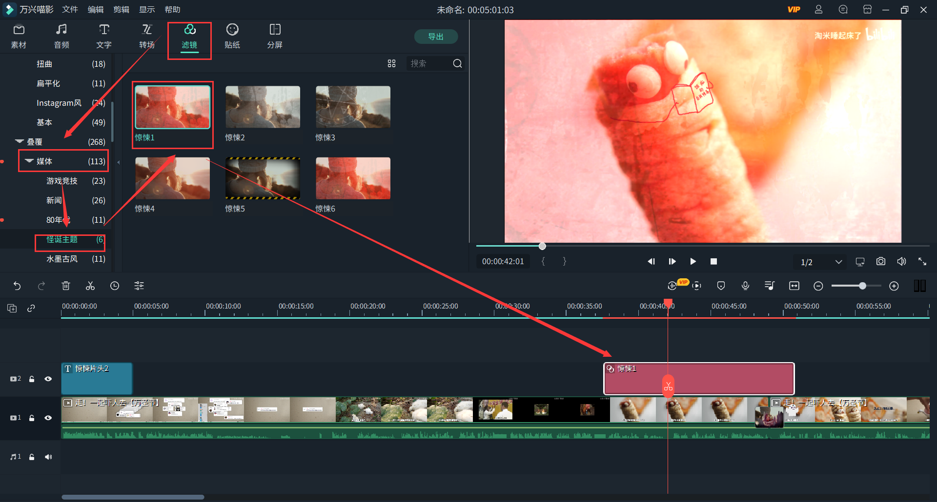Viewport: 937px width, 502px height.
Task: Open the 文件 menu
Action: pos(70,10)
